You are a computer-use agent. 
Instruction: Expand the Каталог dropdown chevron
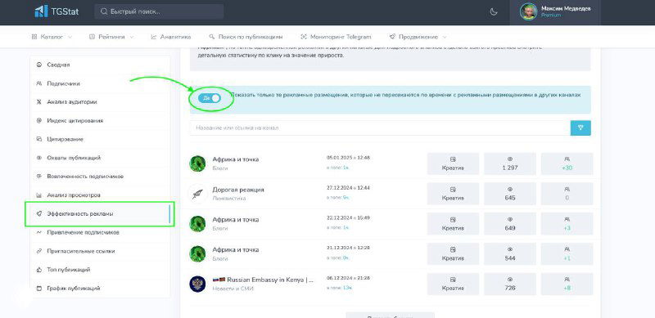[70, 37]
